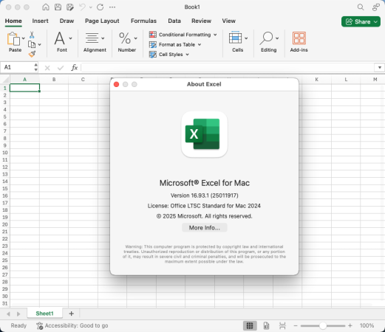Switch to Page Break Preview icon

(282, 326)
